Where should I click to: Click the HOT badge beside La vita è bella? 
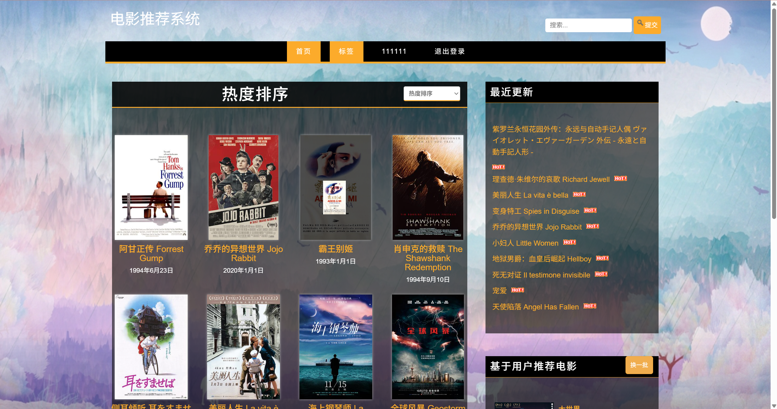pyautogui.click(x=579, y=194)
